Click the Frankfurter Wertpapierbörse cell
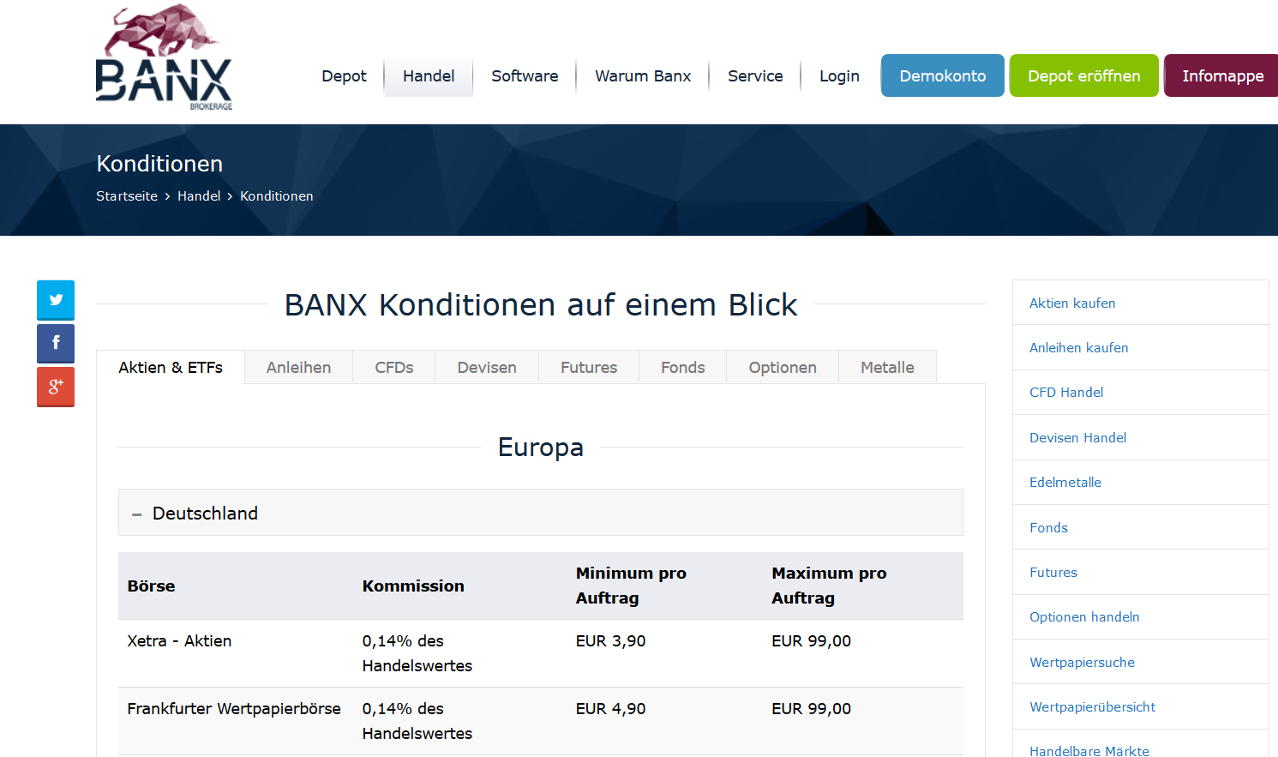The image size is (1278, 757). (234, 709)
